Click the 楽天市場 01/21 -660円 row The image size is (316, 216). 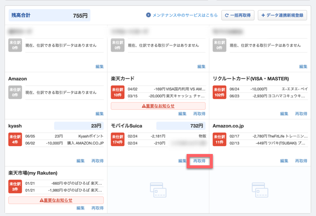[x=65, y=184]
